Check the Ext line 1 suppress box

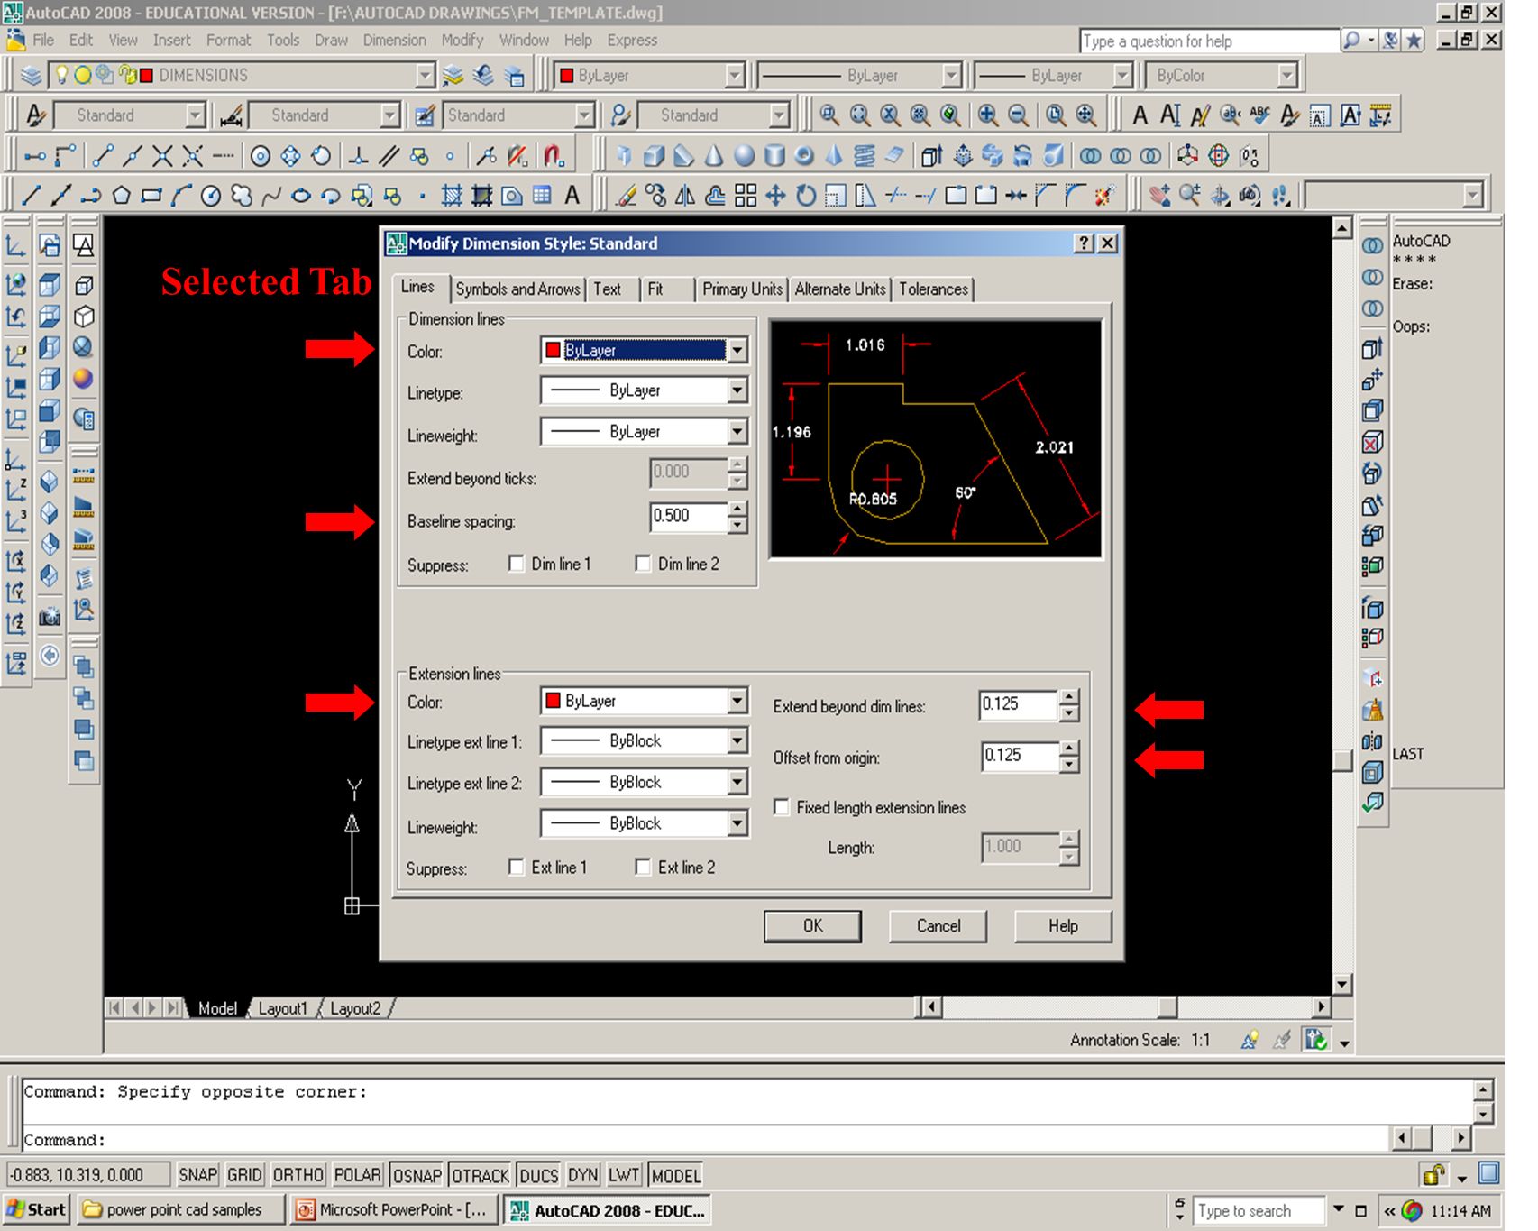pos(517,867)
